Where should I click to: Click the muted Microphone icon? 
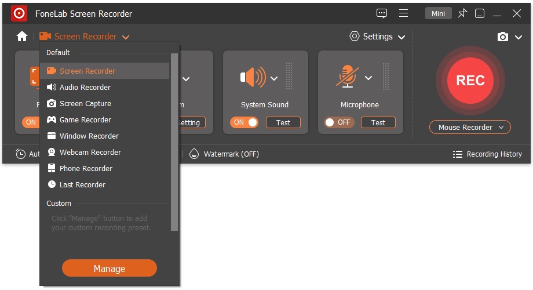(348, 76)
